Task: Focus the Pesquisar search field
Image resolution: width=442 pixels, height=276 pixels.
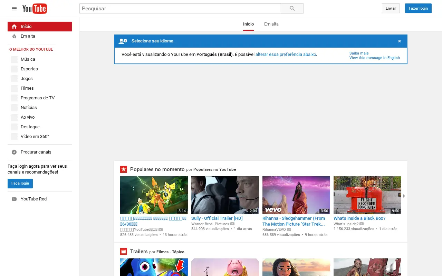Action: click(180, 9)
